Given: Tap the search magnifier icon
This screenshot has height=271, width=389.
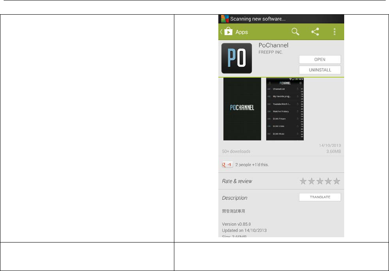Looking at the screenshot, I should (295, 32).
